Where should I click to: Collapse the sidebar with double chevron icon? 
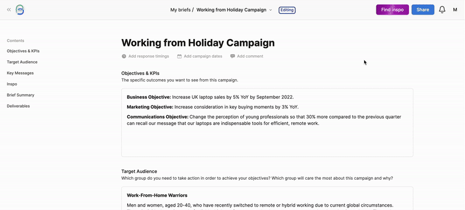[x=9, y=10]
